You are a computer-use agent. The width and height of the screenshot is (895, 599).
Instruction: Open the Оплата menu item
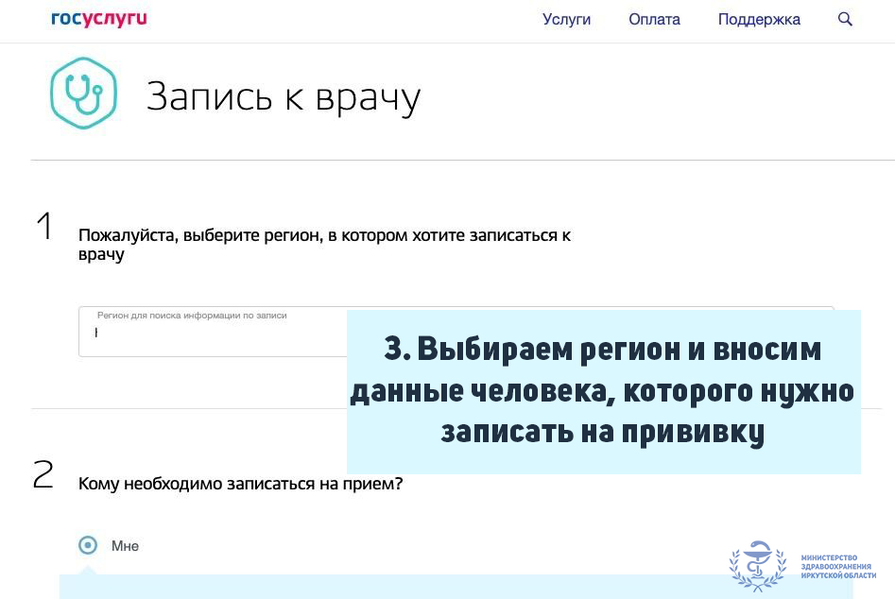[654, 19]
